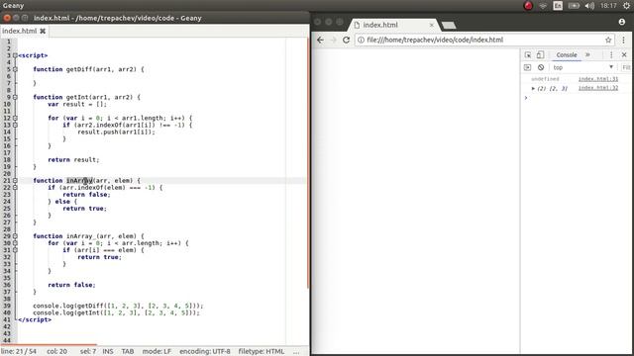Viewport: 634px width, 356px height.
Task: Open the red recording indicator in tray
Action: (x=528, y=6)
